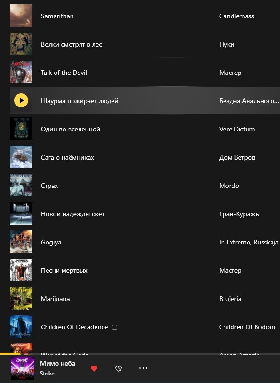
Task: Select Talk of the Devil album cover
Action: [21, 72]
